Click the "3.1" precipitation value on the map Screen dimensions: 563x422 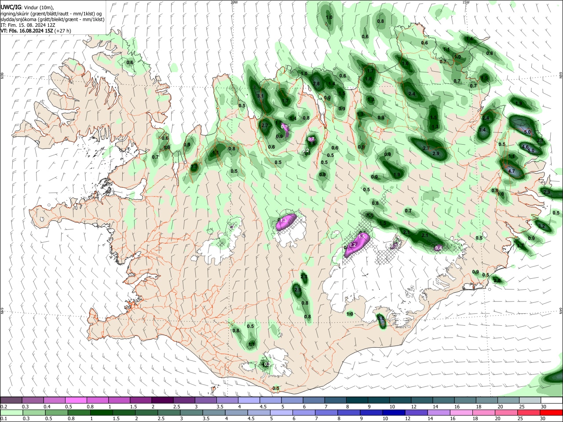(260, 96)
